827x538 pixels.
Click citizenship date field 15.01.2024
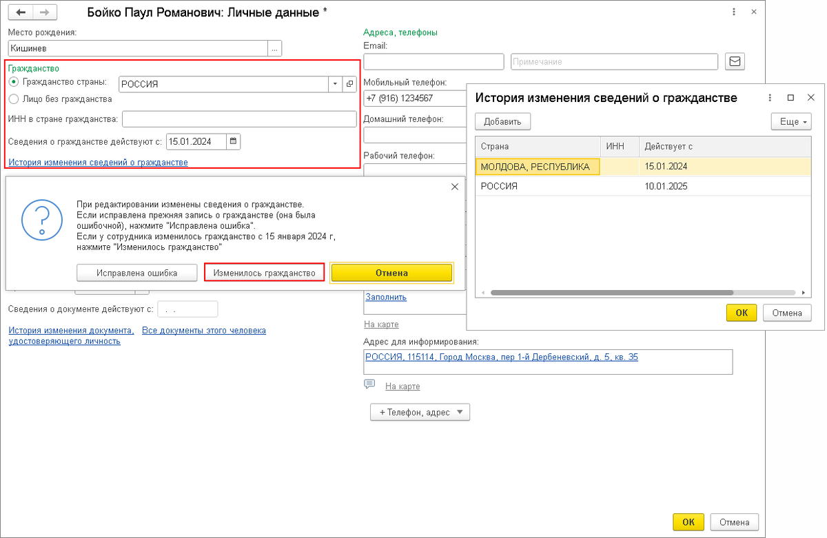tap(196, 141)
